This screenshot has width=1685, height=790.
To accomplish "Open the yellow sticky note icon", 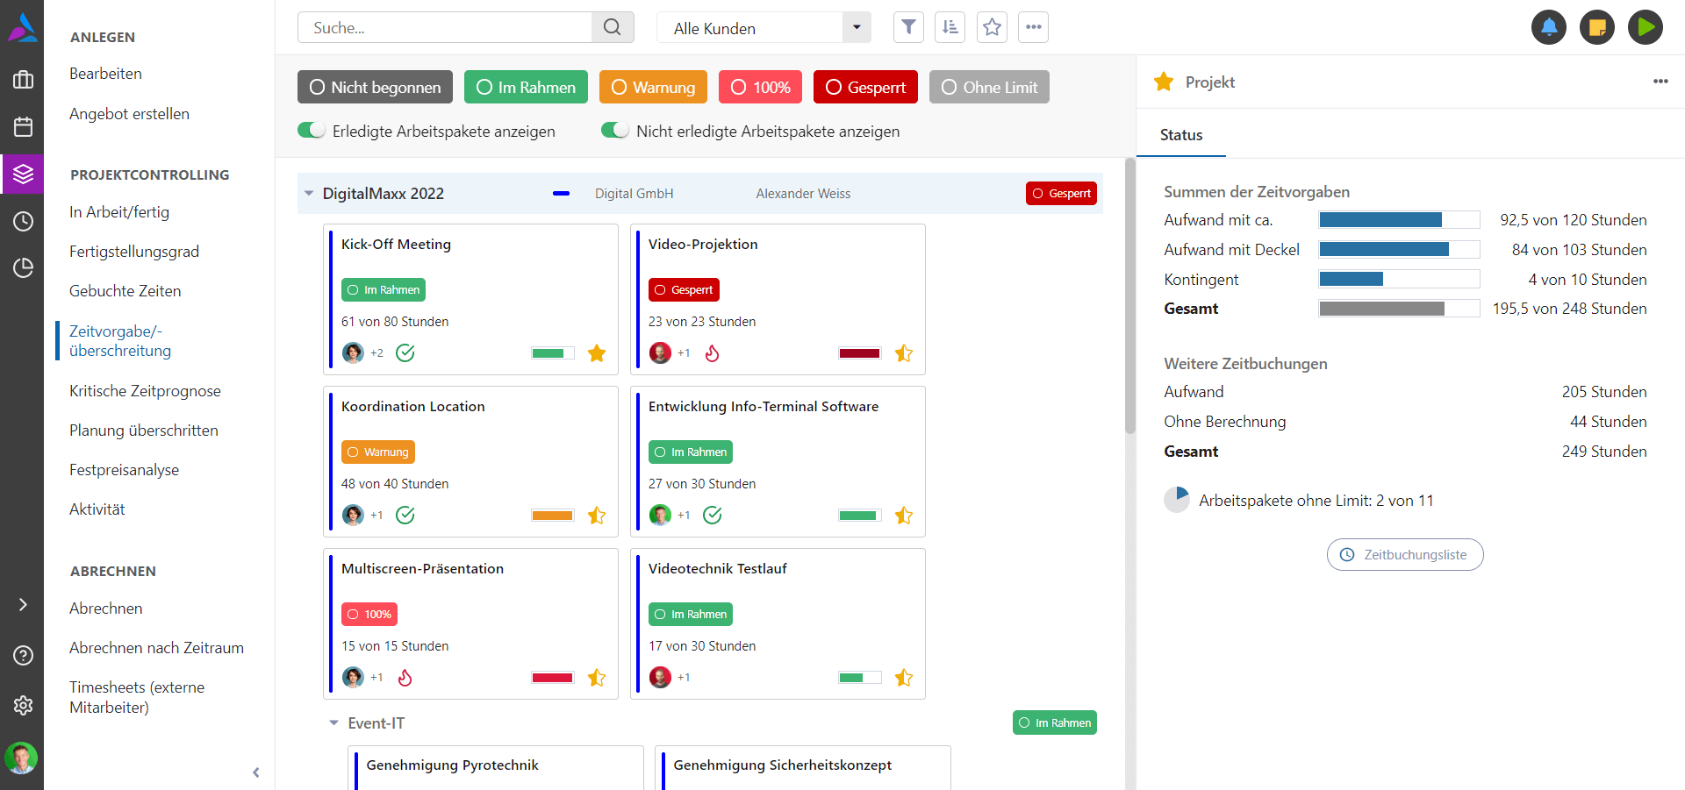I will [1596, 27].
